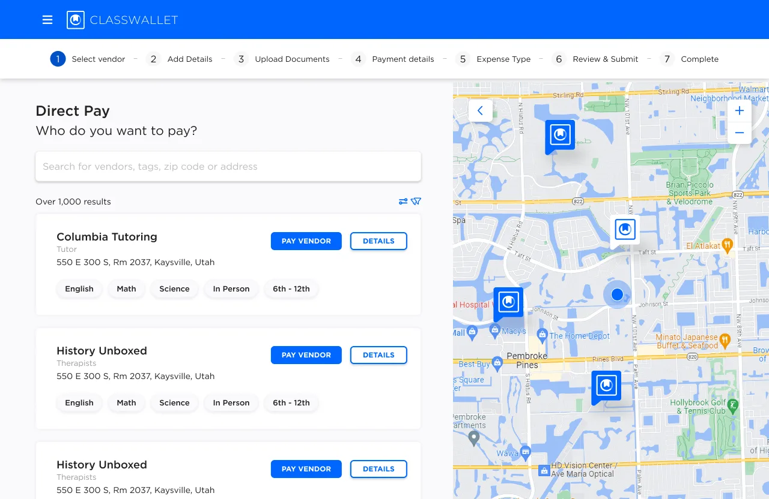Click Math tag on Columbia Tutoring
Viewport: 769px width, 499px height.
click(x=126, y=288)
